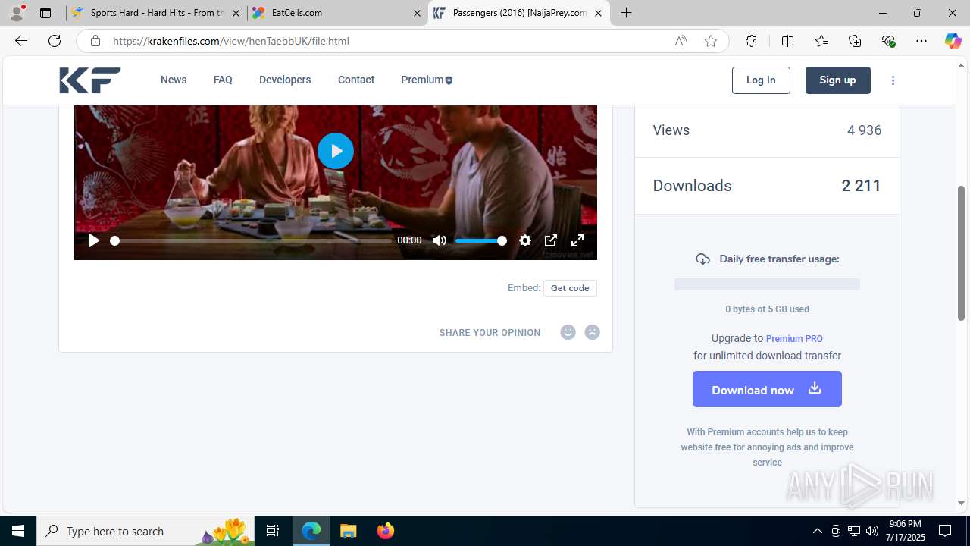Open Browser essentials heart icon
Viewport: 970px width, 546px height.
pos(888,41)
